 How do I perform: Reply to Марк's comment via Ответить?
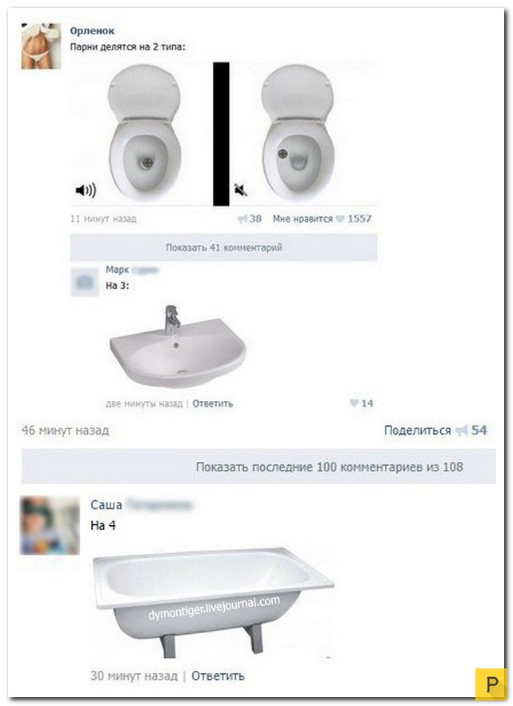[212, 404]
